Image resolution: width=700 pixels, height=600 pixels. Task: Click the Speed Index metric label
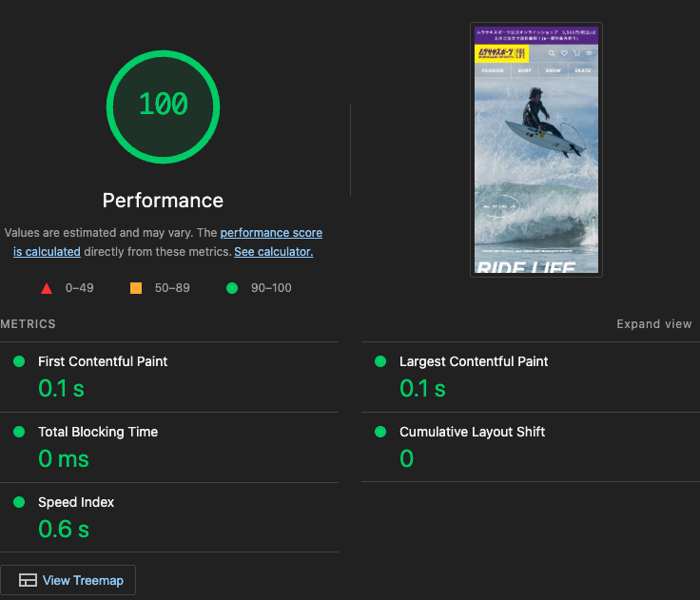point(76,502)
